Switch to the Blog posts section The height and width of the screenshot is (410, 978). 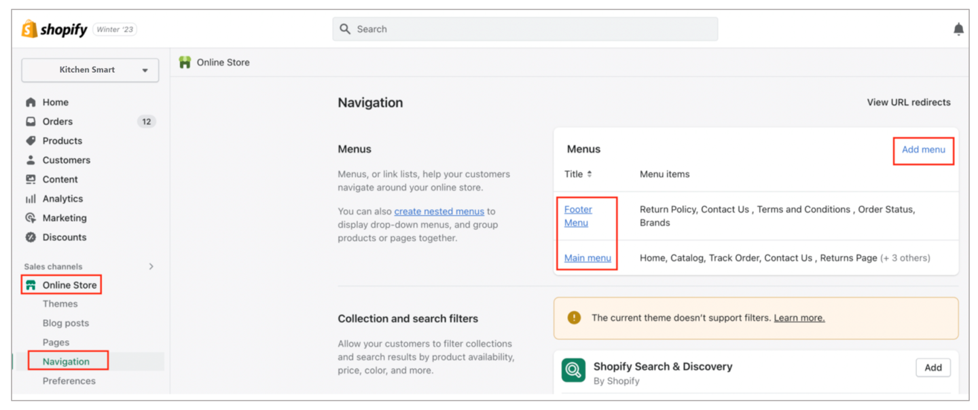(65, 322)
